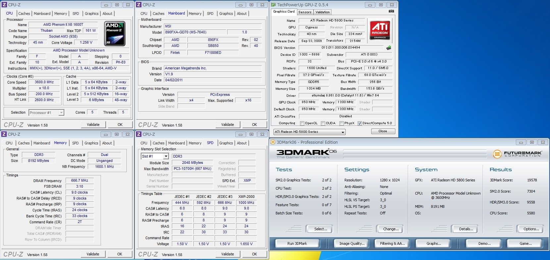The image size is (550, 260).
Task: Click the BIOS save chip icon
Action: (389, 48)
